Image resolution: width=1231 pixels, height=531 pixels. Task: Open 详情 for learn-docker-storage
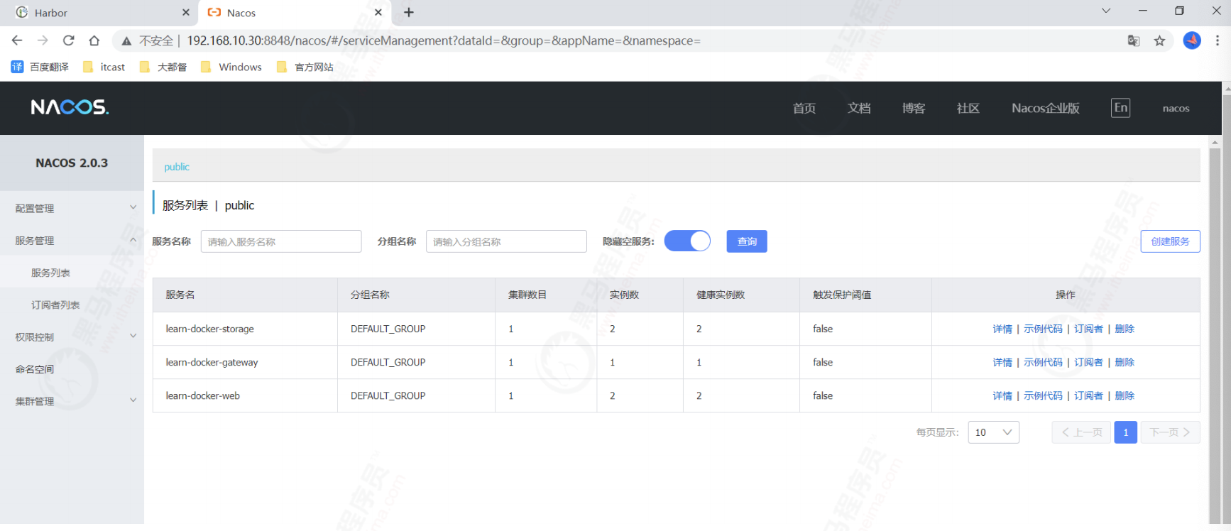[1002, 329]
